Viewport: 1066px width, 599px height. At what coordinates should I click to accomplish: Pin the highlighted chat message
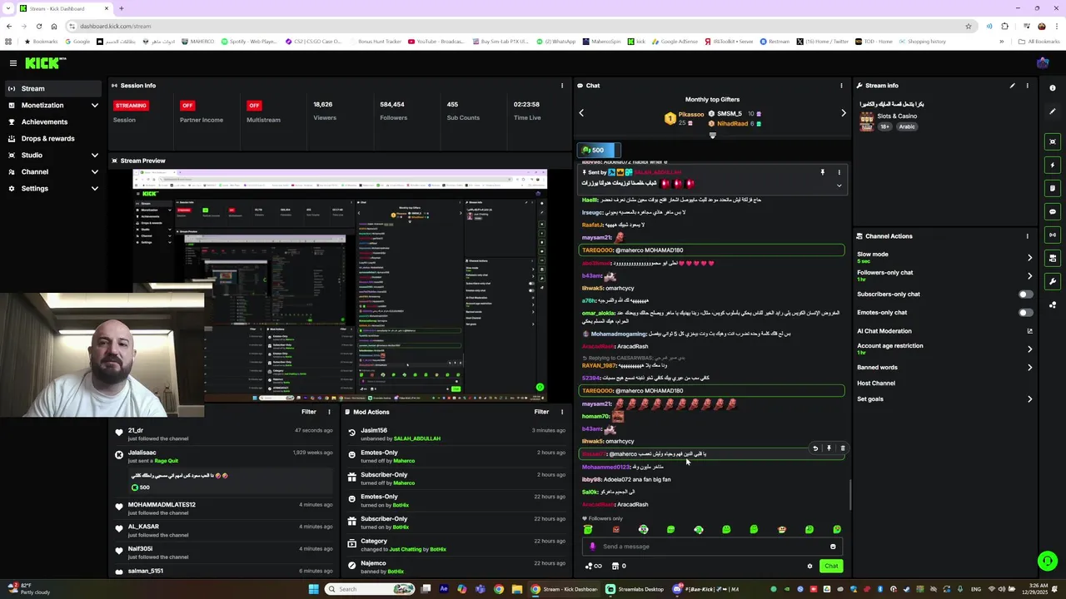[x=829, y=448]
